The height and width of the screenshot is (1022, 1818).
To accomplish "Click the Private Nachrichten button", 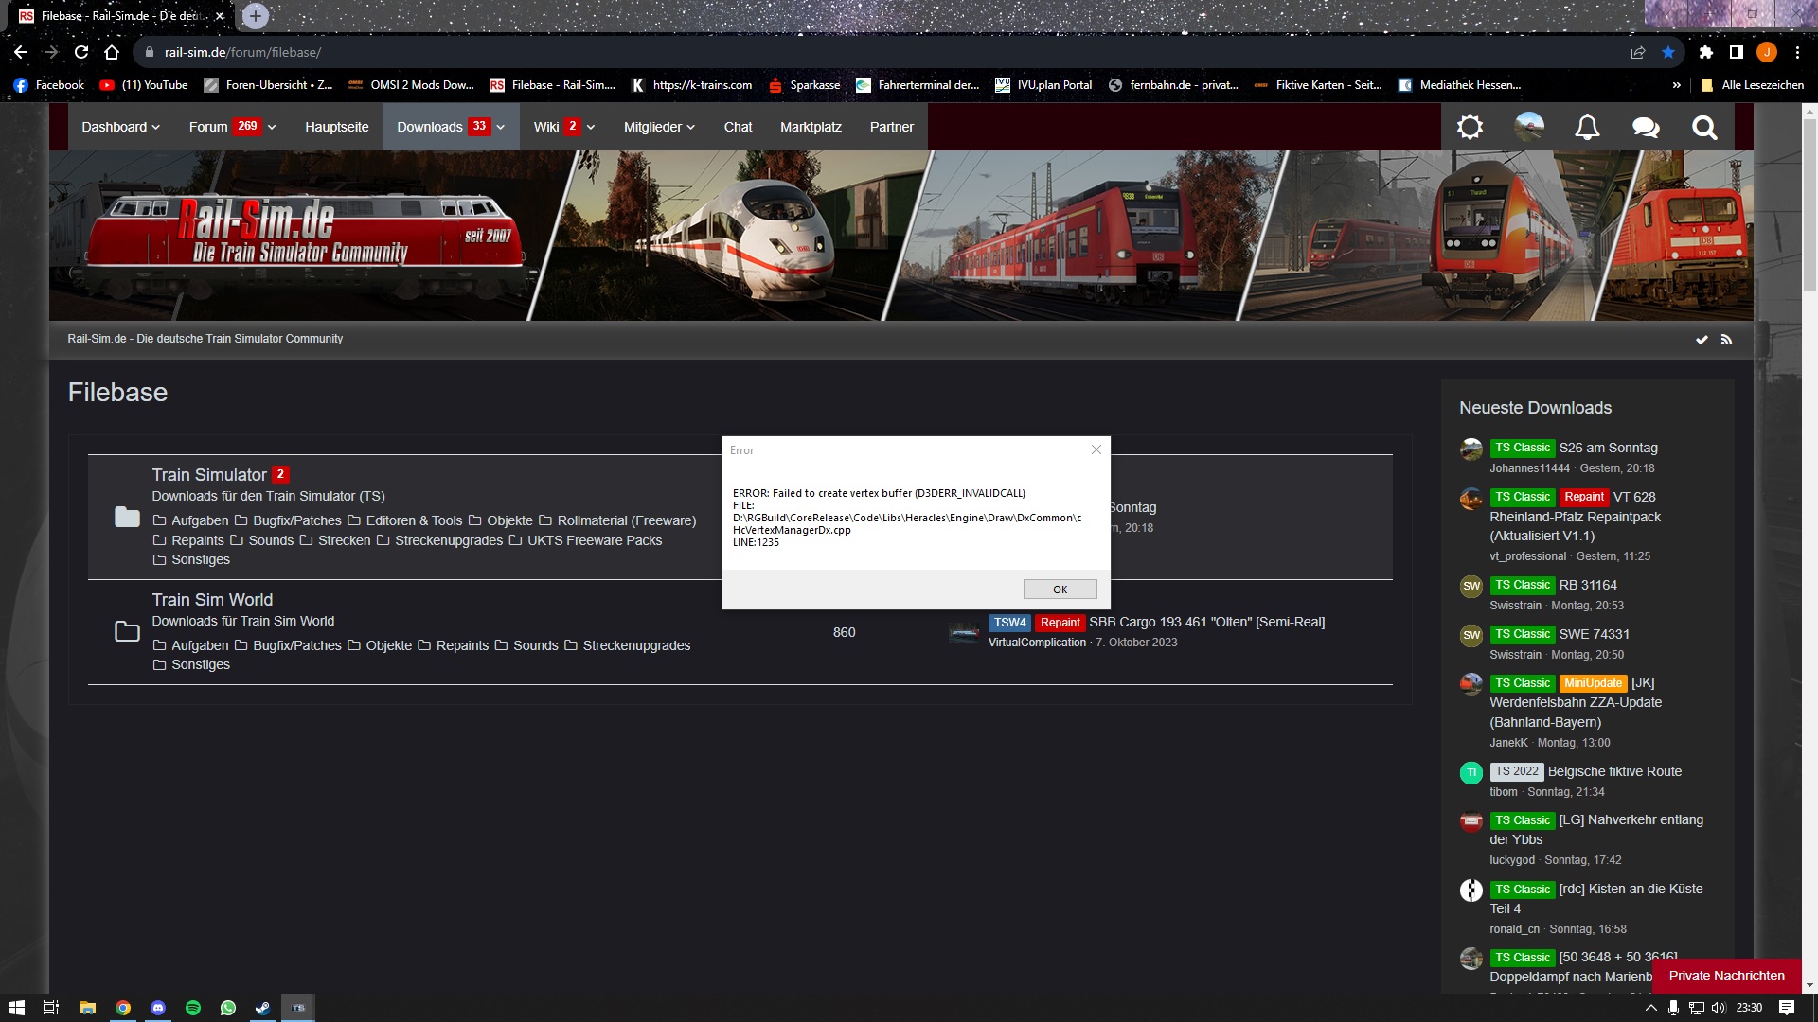I will coord(1726,976).
